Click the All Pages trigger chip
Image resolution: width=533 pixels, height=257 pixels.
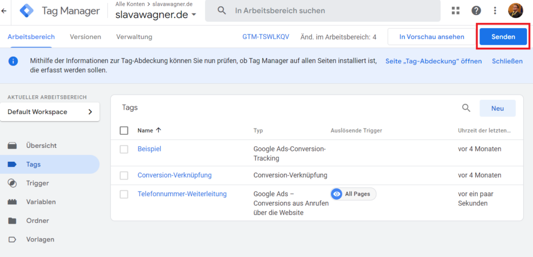(353, 194)
